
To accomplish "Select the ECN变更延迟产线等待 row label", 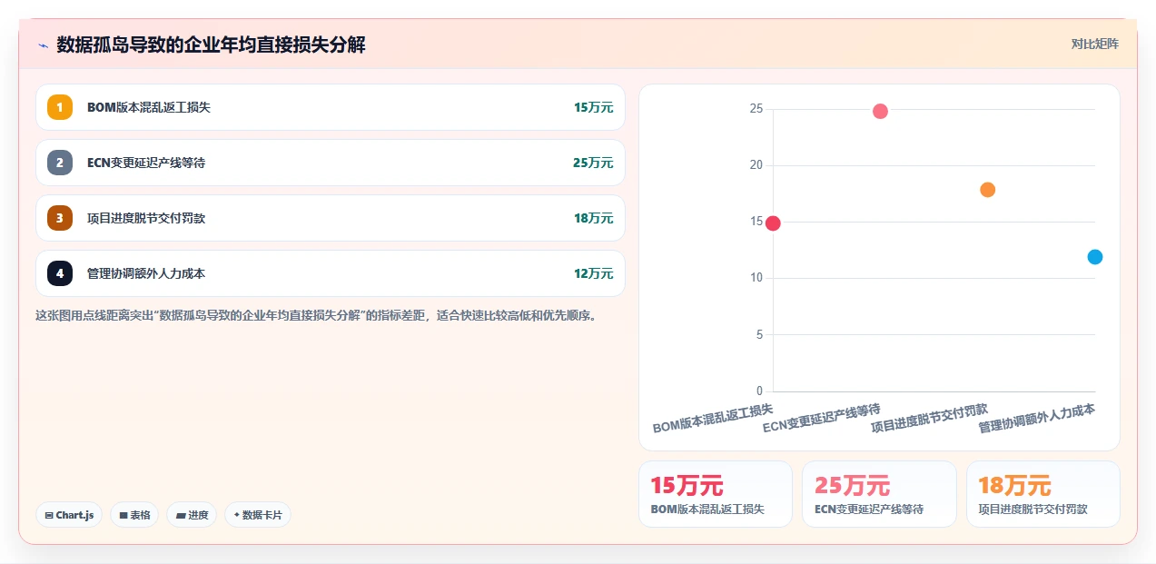I will point(146,163).
